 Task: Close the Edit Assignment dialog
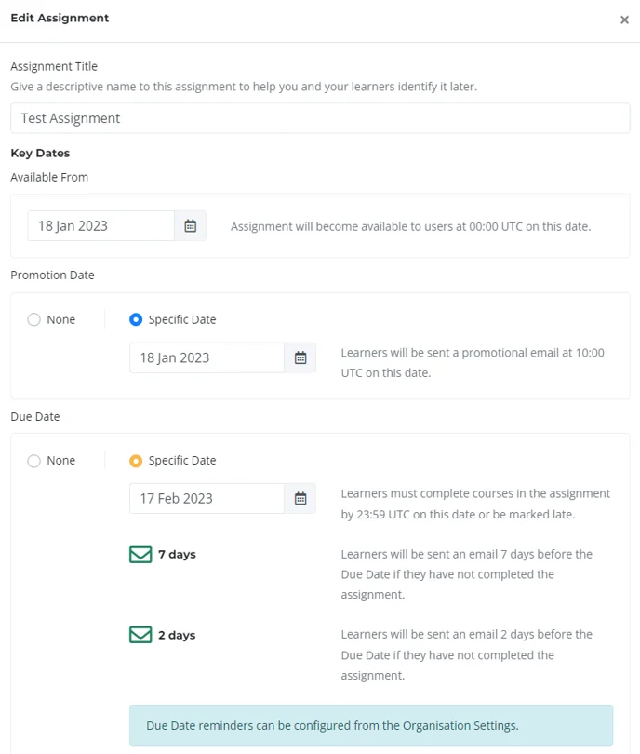624,20
